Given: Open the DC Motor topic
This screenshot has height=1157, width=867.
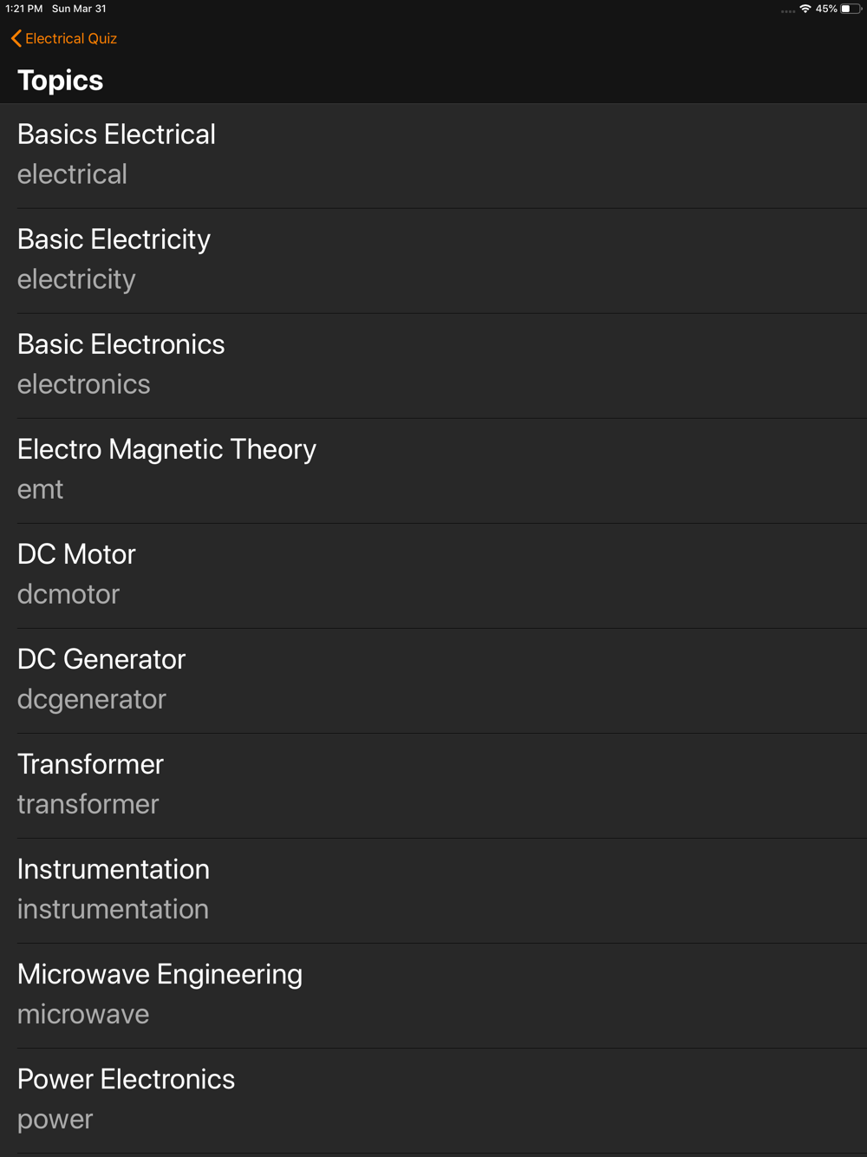Looking at the screenshot, I should pos(433,576).
